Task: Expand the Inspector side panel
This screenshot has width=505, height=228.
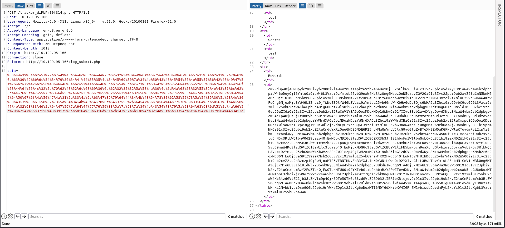Action: 499,15
